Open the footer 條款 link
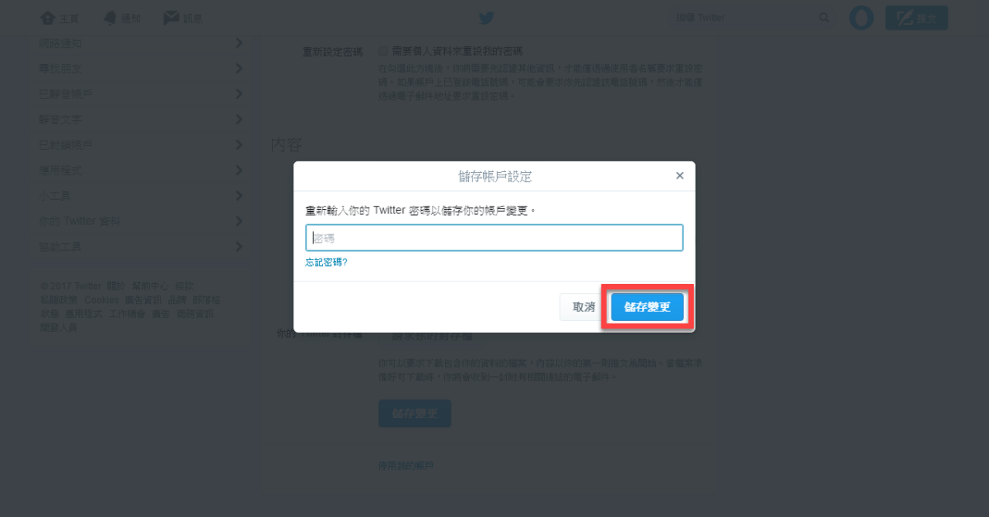Image resolution: width=989 pixels, height=517 pixels. pos(184,286)
